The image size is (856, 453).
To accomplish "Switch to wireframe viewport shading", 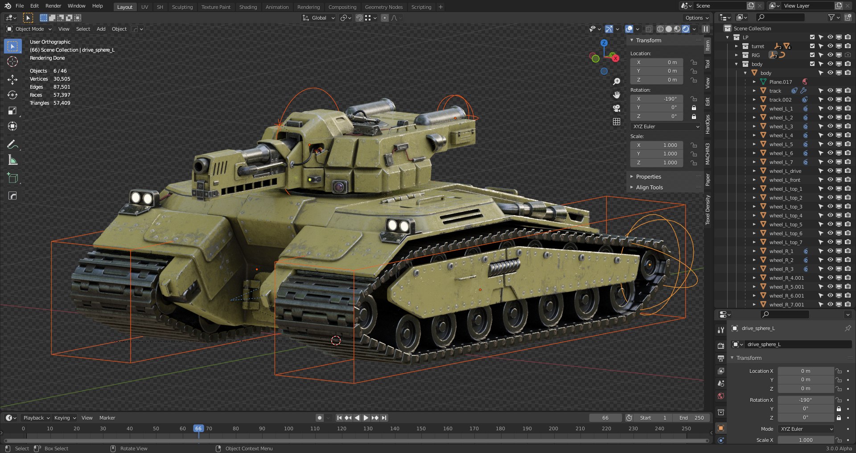I will pyautogui.click(x=660, y=29).
